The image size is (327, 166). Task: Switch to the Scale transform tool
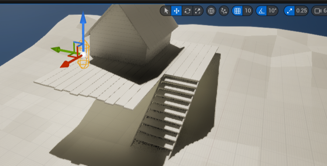click(197, 11)
